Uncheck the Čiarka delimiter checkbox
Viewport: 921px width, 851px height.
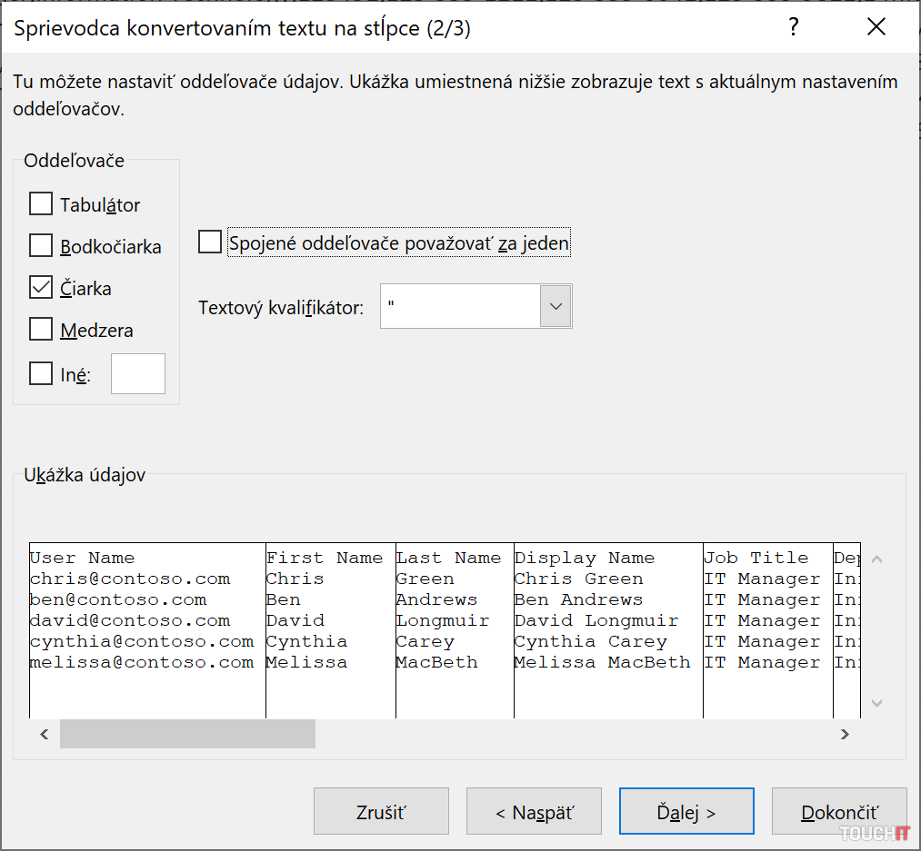[41, 288]
